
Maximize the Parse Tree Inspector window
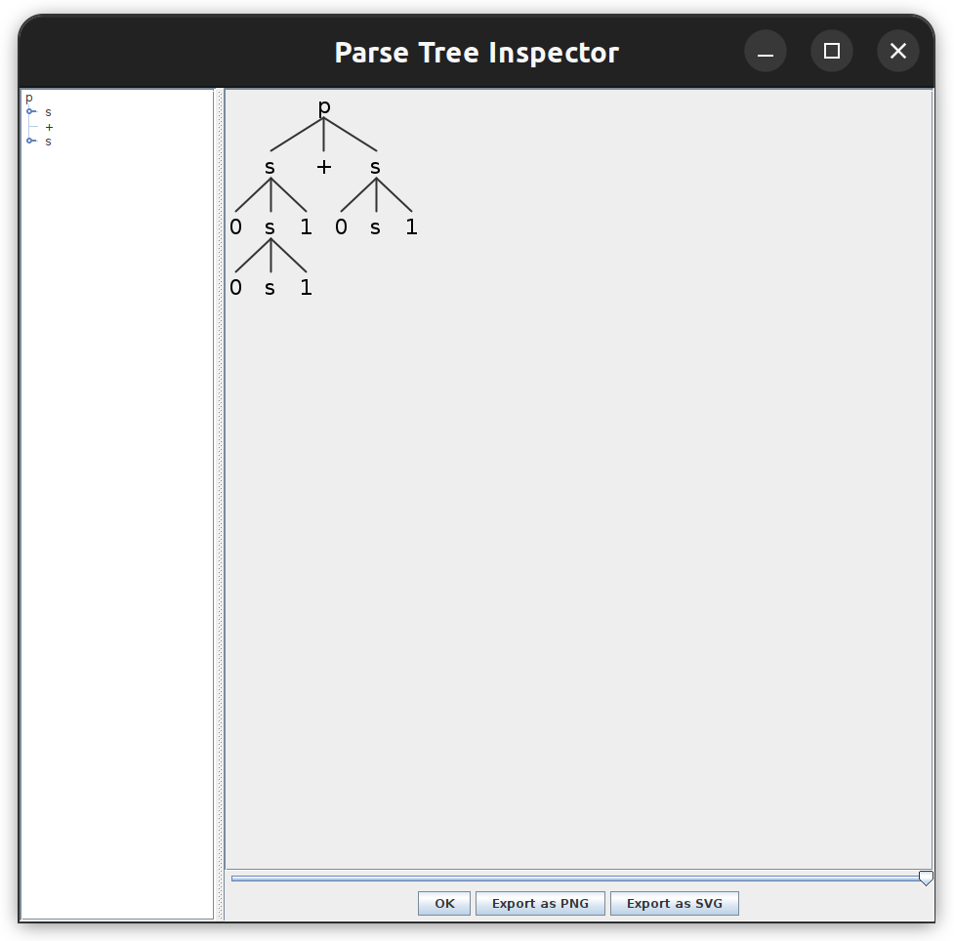(832, 51)
